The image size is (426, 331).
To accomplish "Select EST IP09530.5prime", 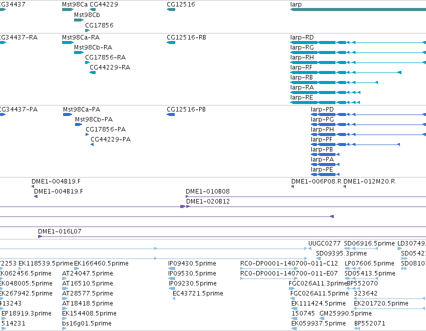I will (172, 278).
